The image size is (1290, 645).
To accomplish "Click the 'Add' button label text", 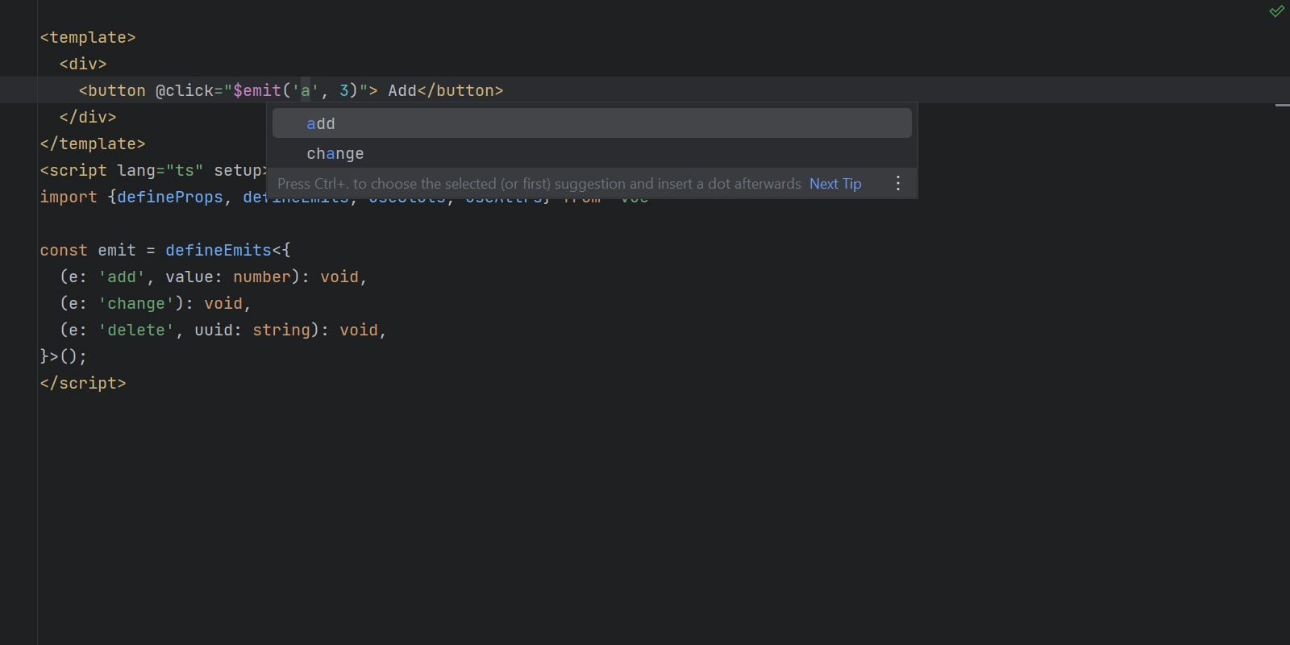I will (x=402, y=90).
